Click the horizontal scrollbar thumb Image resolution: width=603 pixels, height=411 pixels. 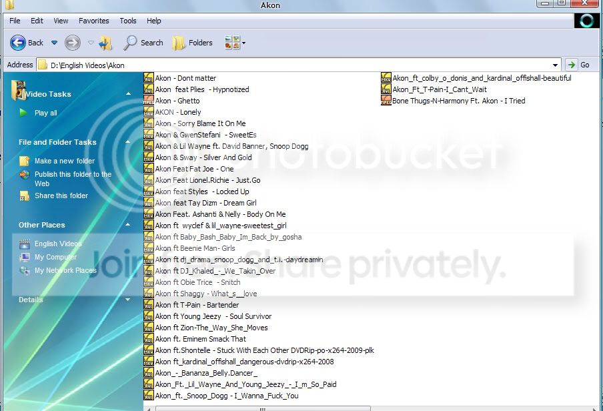[262, 408]
